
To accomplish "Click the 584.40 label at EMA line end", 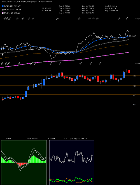I will 132,36.
